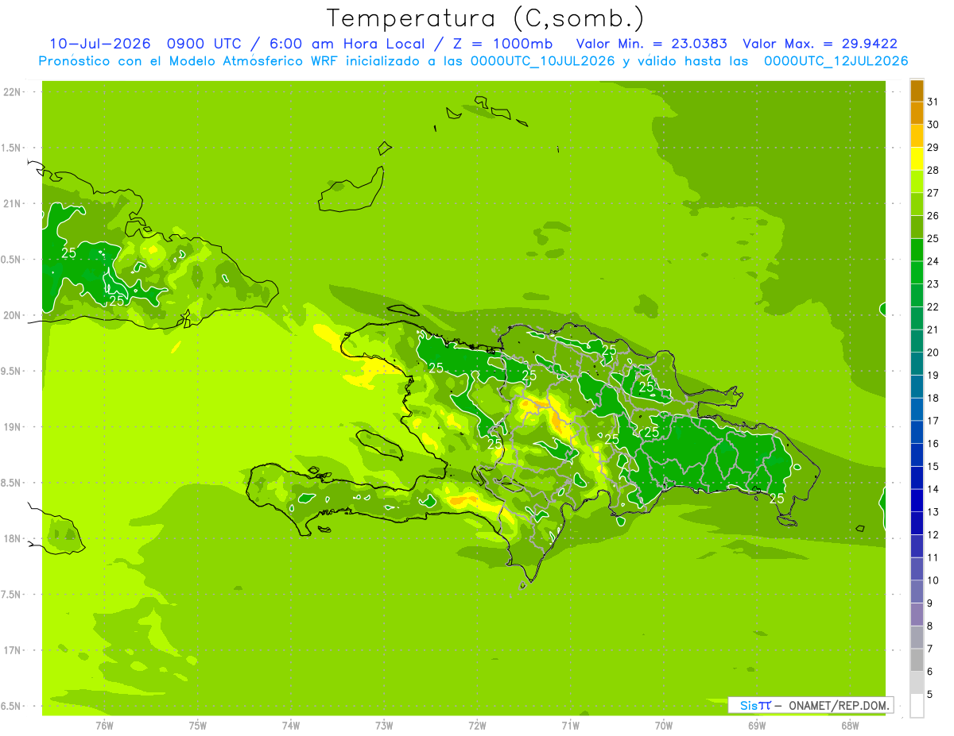Click the '69W' longitude axis label
The width and height of the screenshot is (954, 736).
[757, 726]
